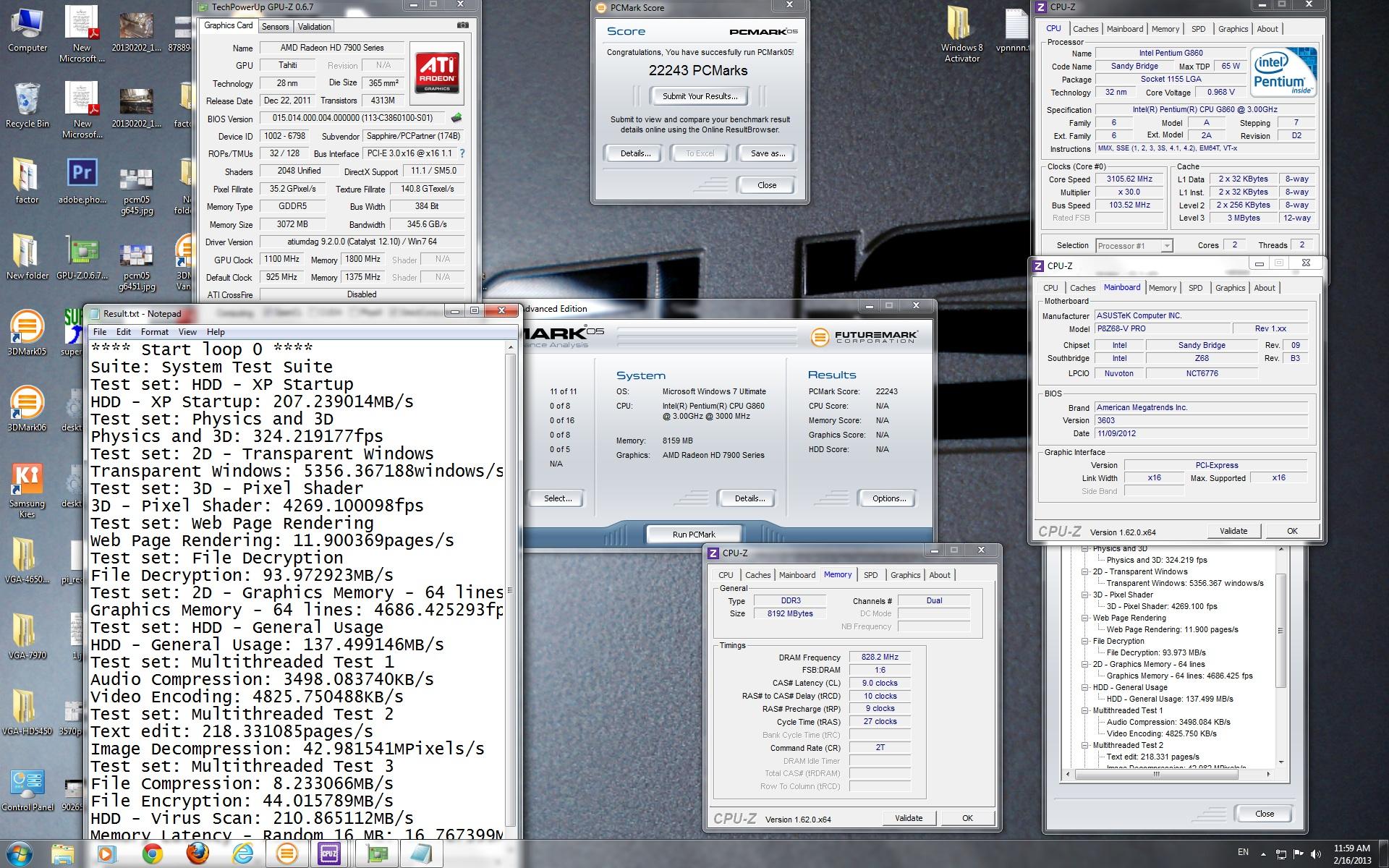Collapse the 'Web Page Rendering' tree node
The image size is (1389, 868).
click(1085, 618)
